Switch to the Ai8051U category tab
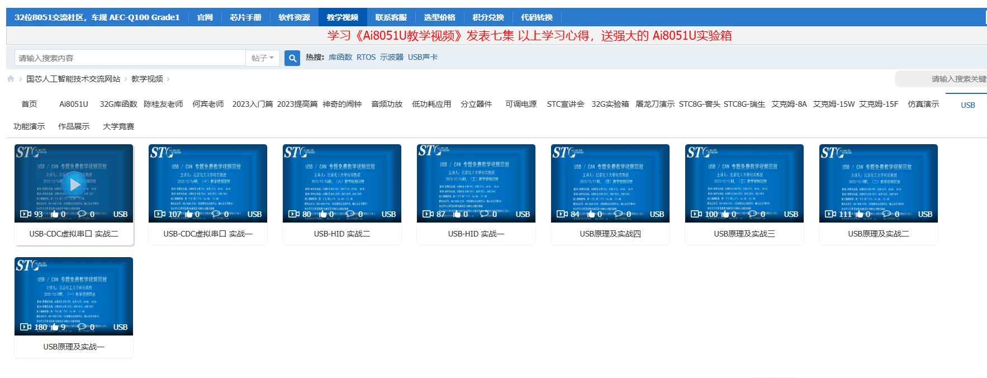 point(74,104)
